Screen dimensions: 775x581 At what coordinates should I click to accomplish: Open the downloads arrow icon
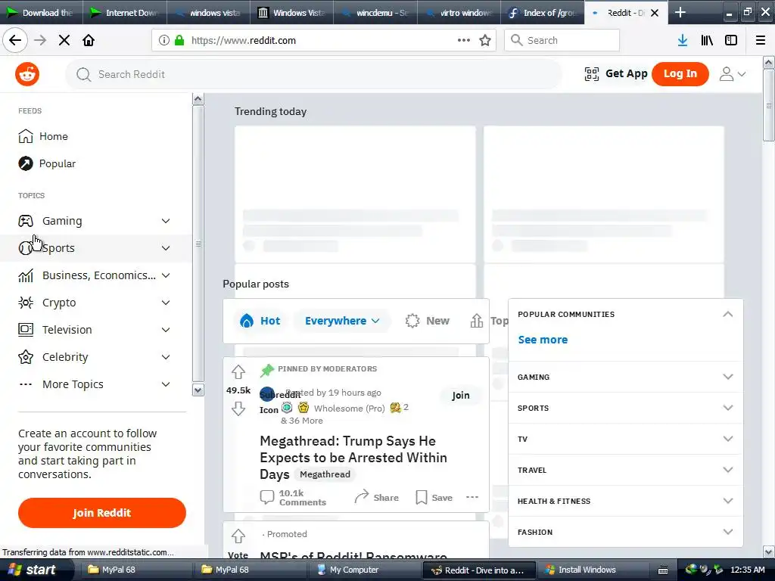[x=683, y=40]
